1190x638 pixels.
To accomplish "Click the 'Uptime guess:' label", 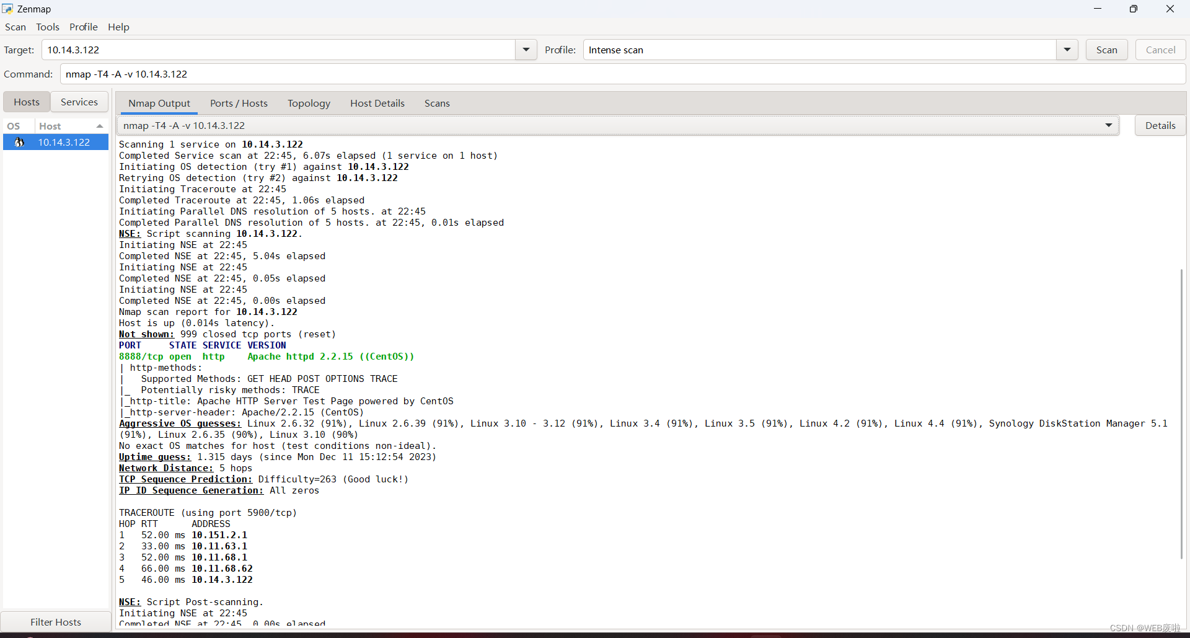I will coord(155,457).
